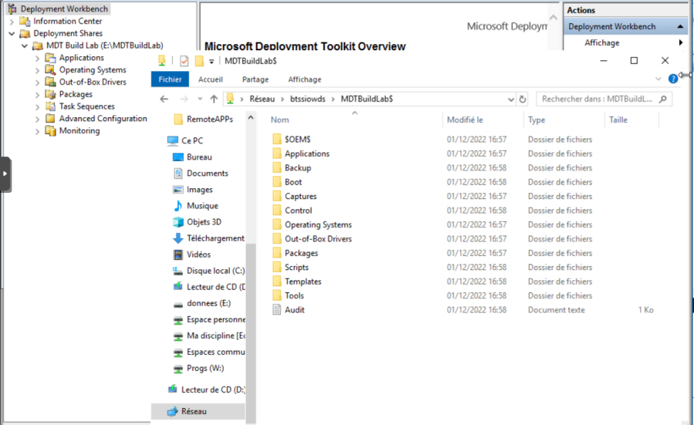Go back in Explorer navigation
Viewport: 694px width, 425px height.
(164, 100)
